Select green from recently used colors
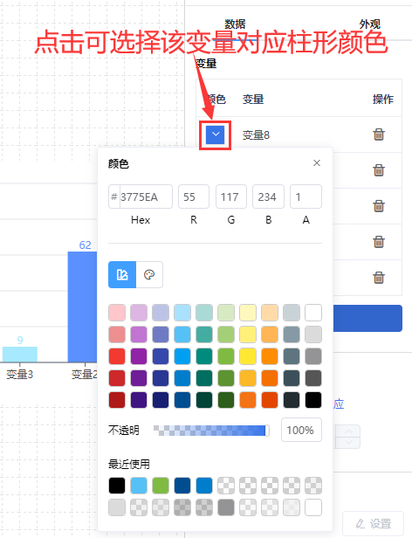This screenshot has height=538, width=412. tap(161, 486)
